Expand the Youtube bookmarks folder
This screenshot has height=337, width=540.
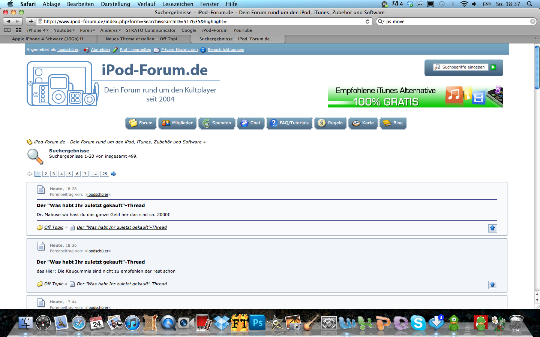click(x=64, y=30)
